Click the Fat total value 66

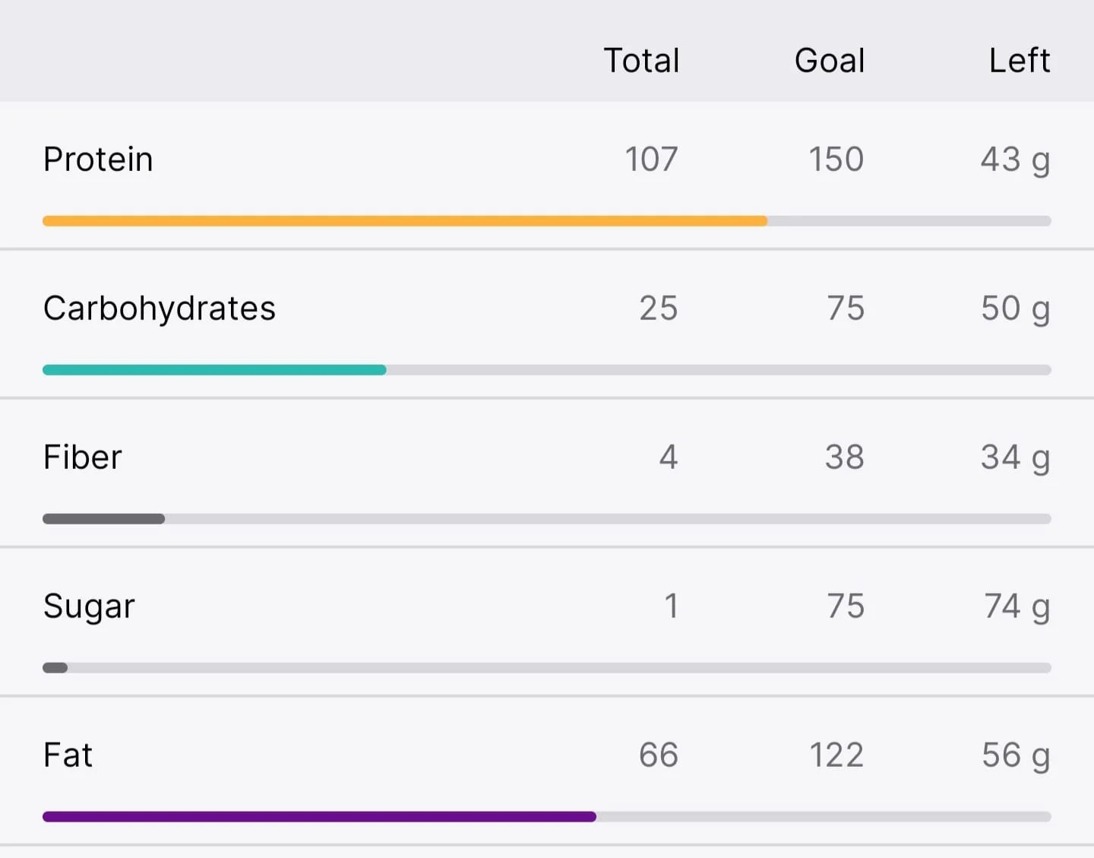coord(659,755)
